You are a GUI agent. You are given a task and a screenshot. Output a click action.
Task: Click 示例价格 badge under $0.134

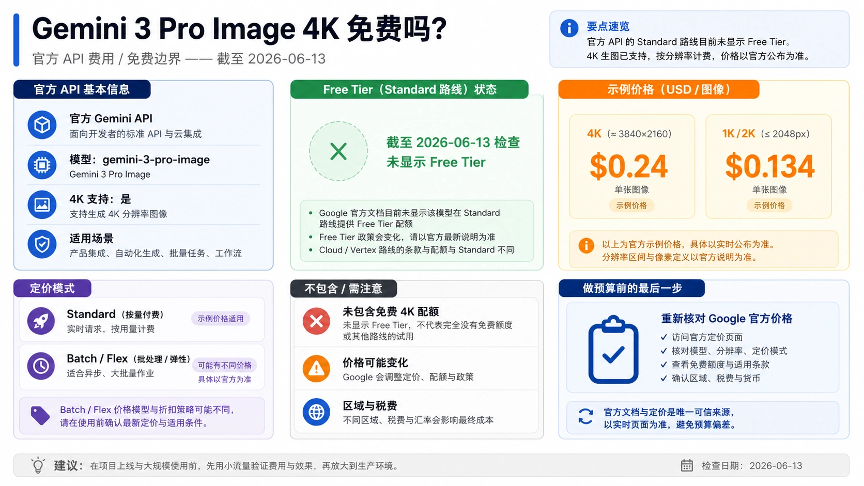click(769, 205)
